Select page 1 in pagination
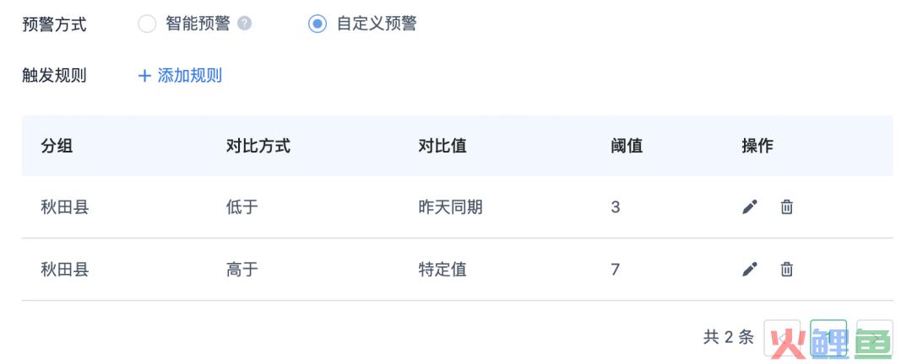 pyautogui.click(x=828, y=337)
